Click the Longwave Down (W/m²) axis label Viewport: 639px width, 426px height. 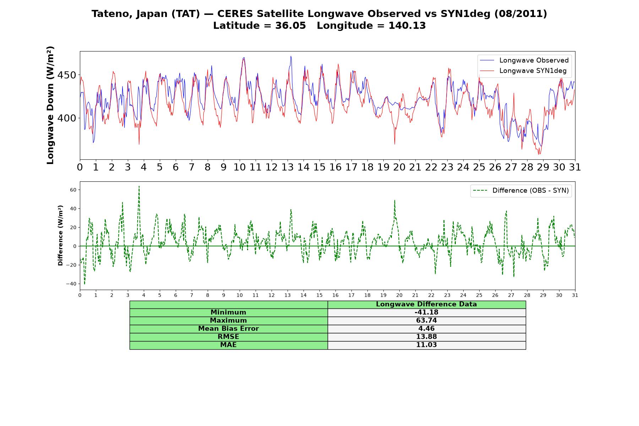[x=50, y=105]
